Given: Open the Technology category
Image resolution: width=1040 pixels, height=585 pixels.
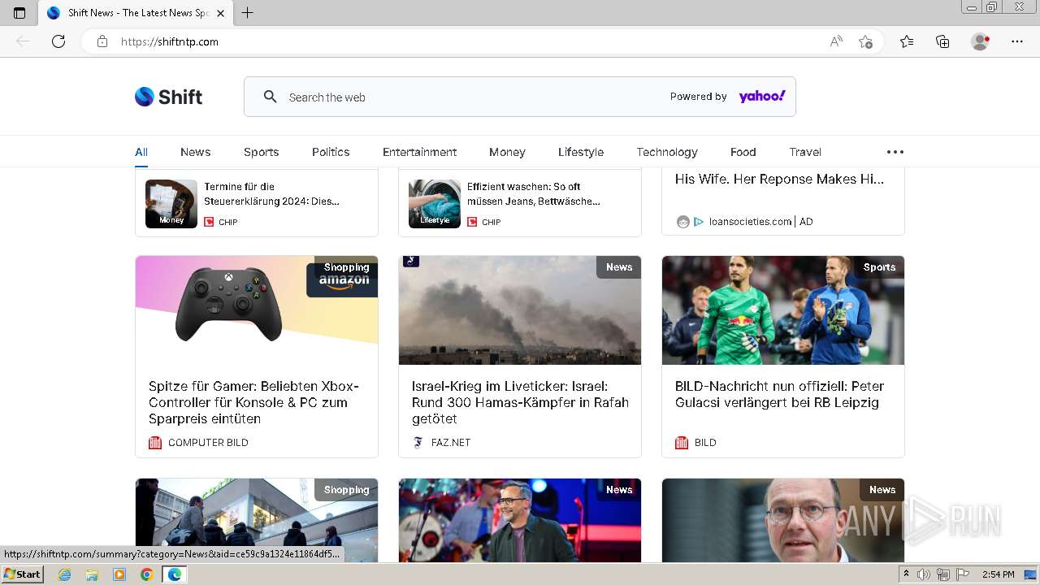Looking at the screenshot, I should point(667,152).
